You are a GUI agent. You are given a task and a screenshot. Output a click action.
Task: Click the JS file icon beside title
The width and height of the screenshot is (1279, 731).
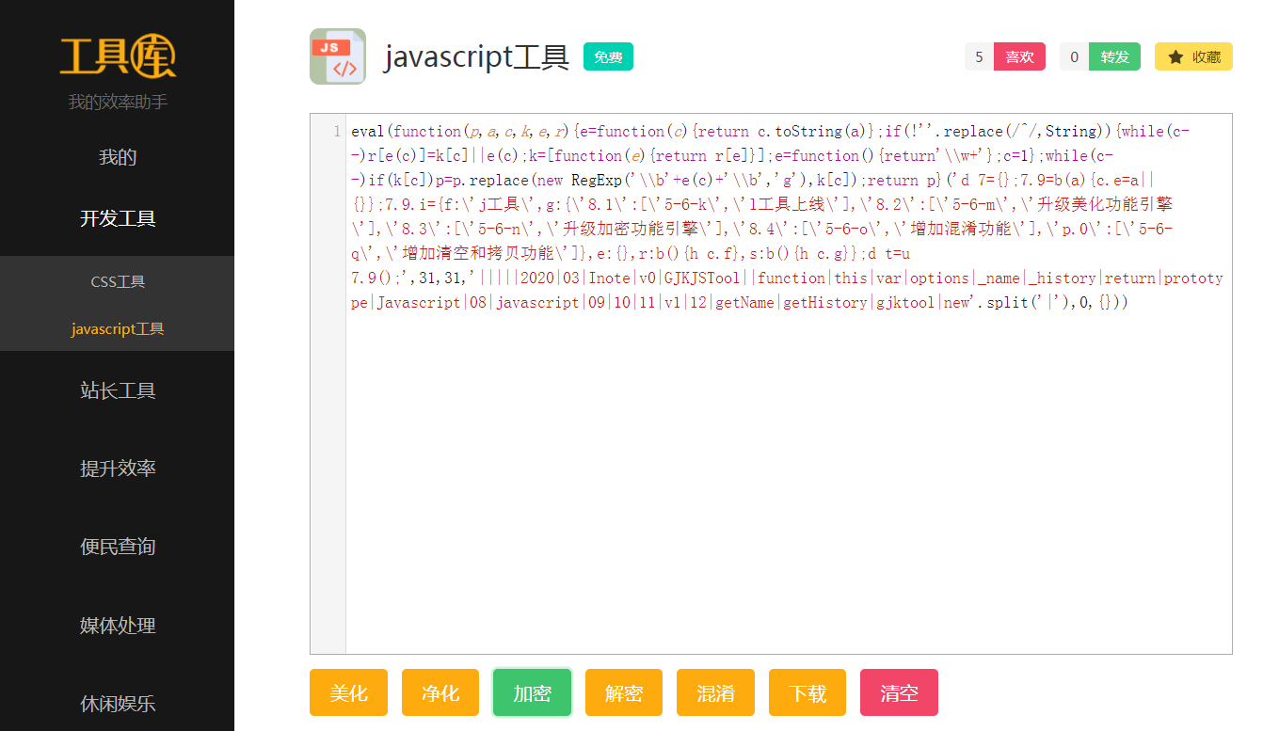(x=337, y=56)
